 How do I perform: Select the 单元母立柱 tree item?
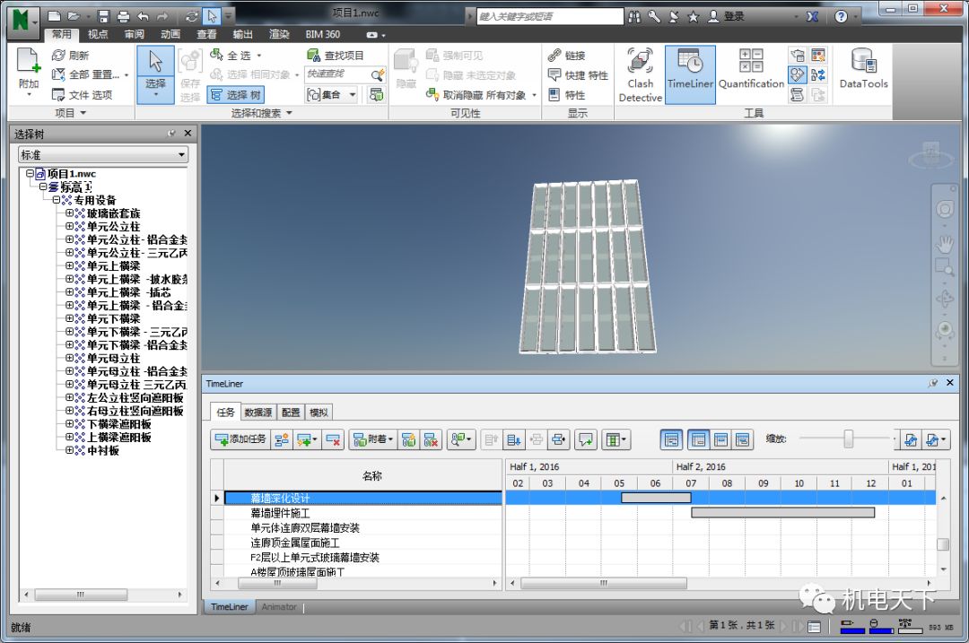(x=113, y=358)
